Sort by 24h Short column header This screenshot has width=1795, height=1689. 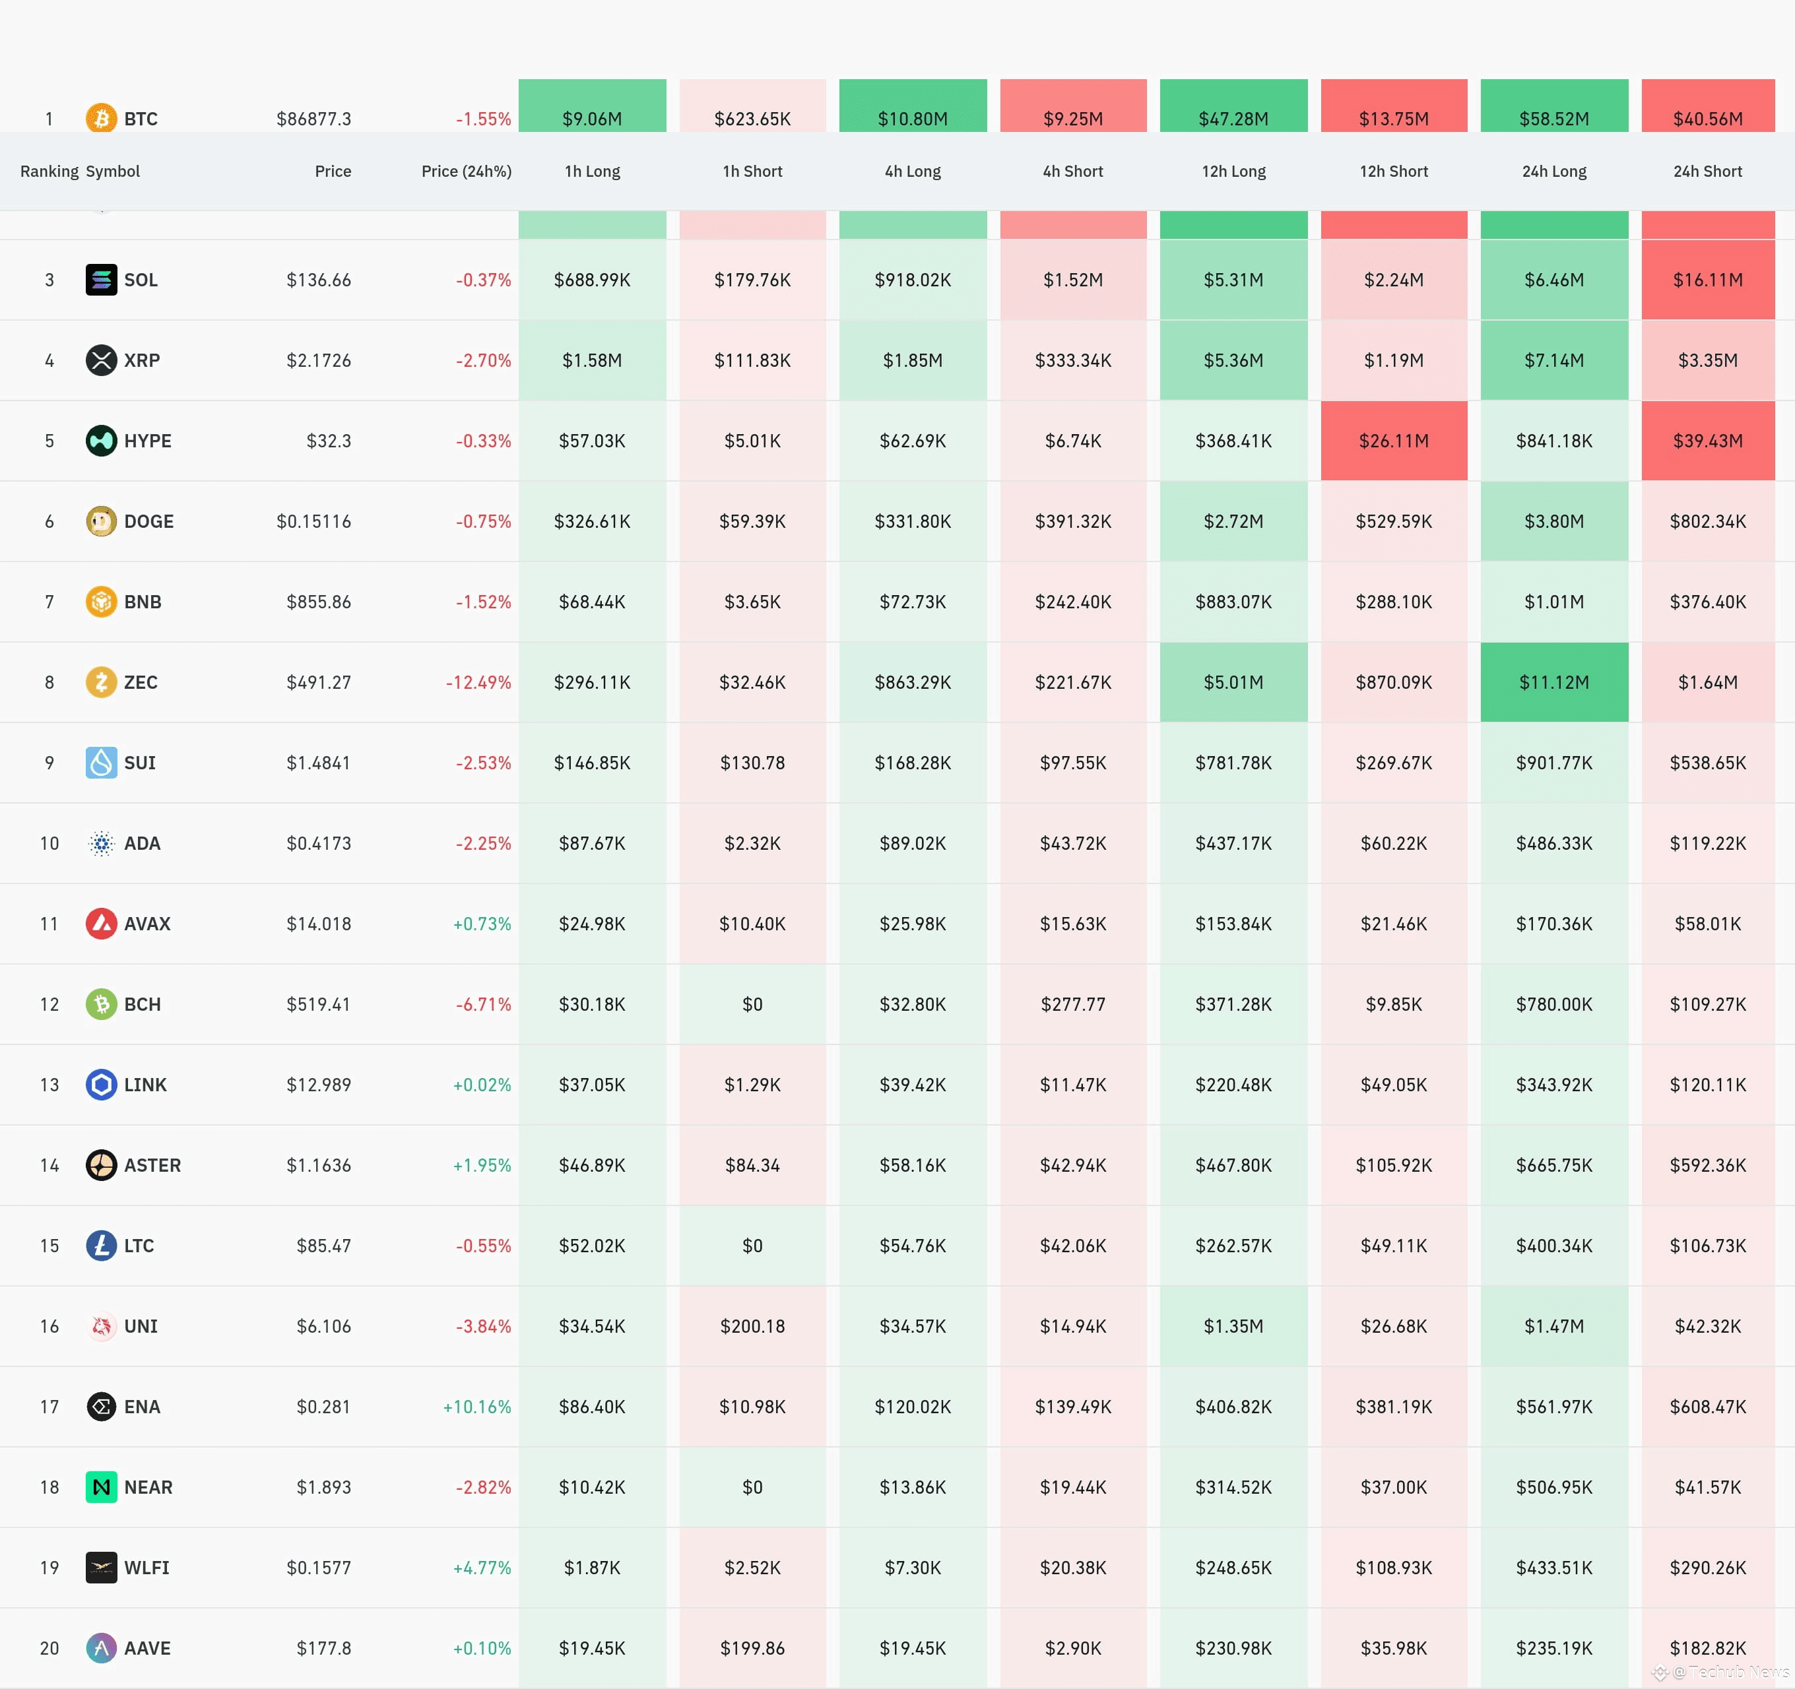pyautogui.click(x=1707, y=172)
